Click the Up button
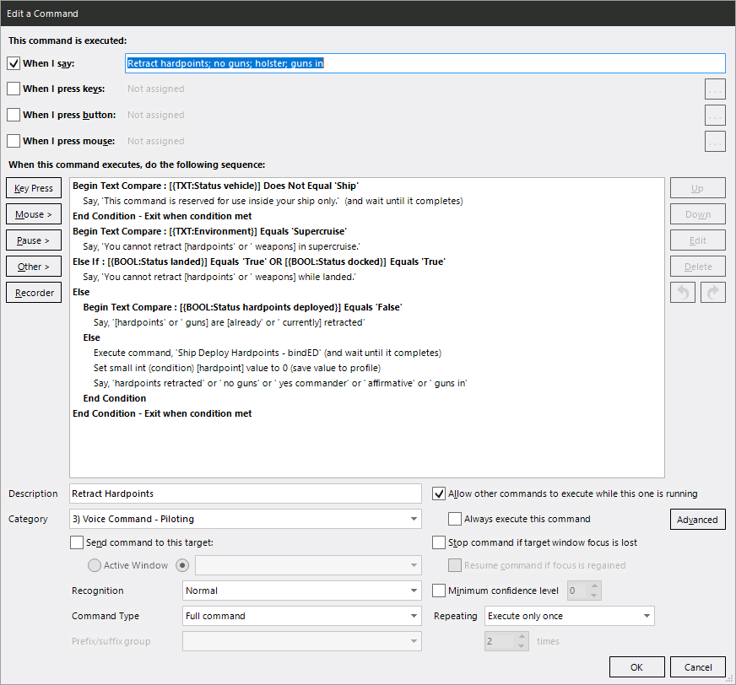 697,188
